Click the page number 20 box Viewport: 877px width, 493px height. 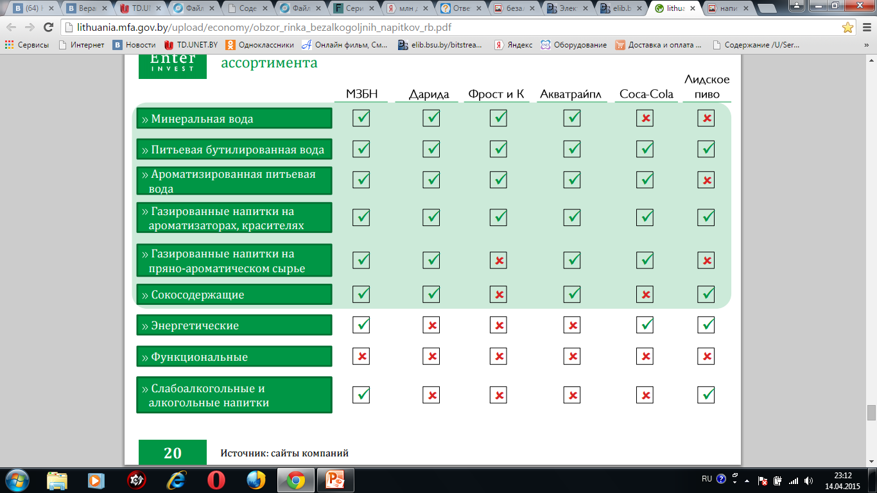click(x=173, y=453)
